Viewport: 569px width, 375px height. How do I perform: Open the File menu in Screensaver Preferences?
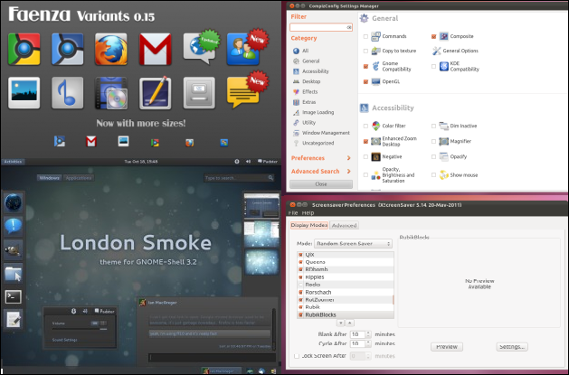293,213
